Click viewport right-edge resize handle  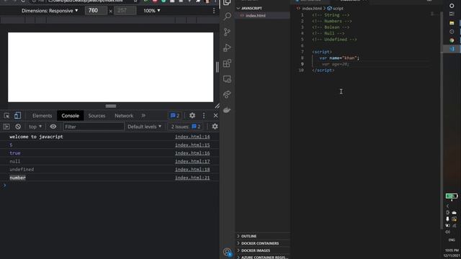[218, 67]
